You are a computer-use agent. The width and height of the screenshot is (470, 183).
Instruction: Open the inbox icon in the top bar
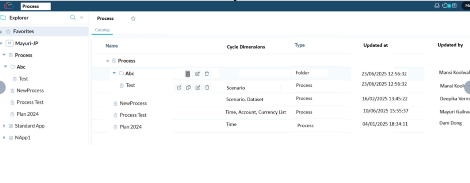click(x=437, y=6)
